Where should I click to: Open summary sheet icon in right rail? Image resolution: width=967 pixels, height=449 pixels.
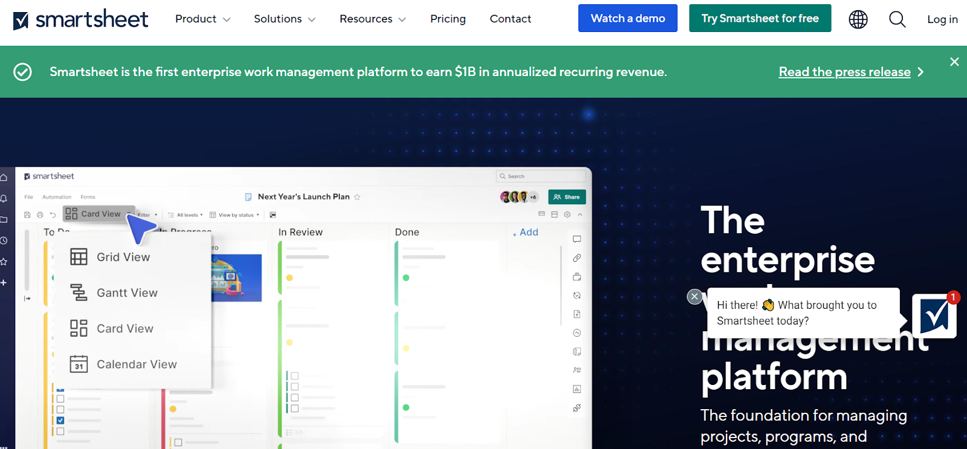(577, 352)
